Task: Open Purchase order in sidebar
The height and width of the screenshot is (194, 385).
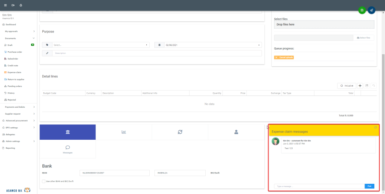Action: (x=15, y=52)
